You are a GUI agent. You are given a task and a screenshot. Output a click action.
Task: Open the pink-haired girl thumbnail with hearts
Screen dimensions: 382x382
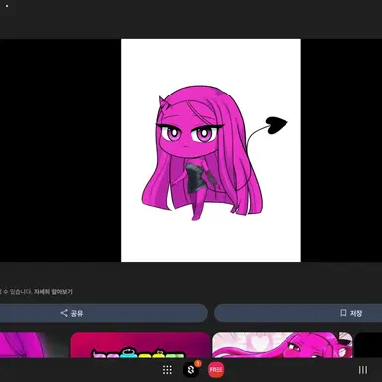click(x=283, y=345)
